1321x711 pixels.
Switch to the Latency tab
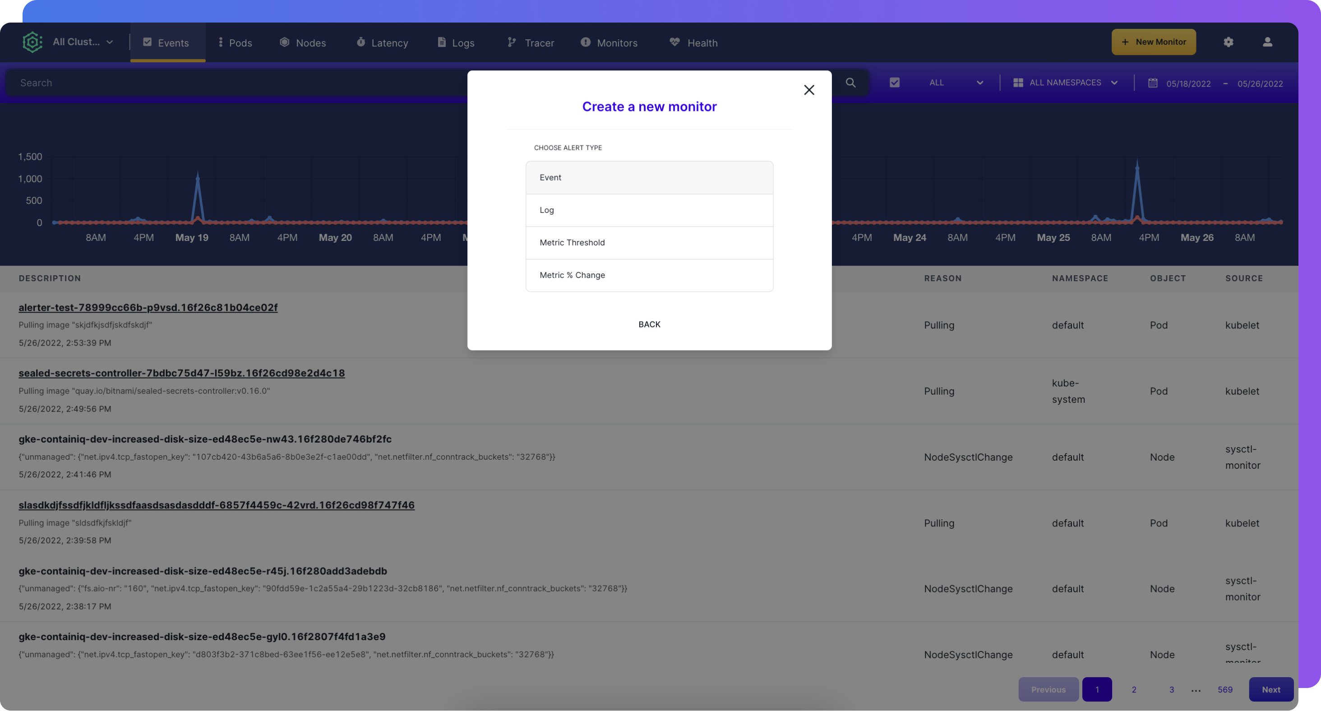(x=382, y=42)
